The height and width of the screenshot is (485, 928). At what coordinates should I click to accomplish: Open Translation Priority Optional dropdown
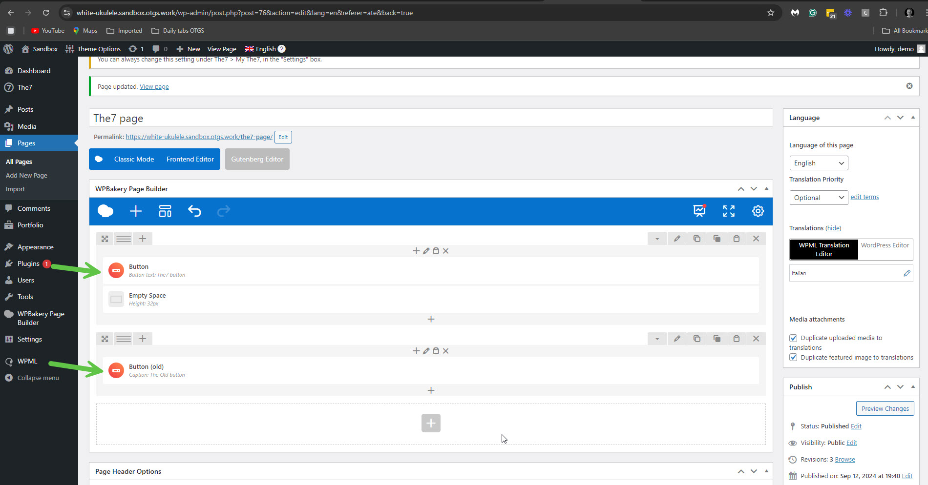[x=819, y=198]
